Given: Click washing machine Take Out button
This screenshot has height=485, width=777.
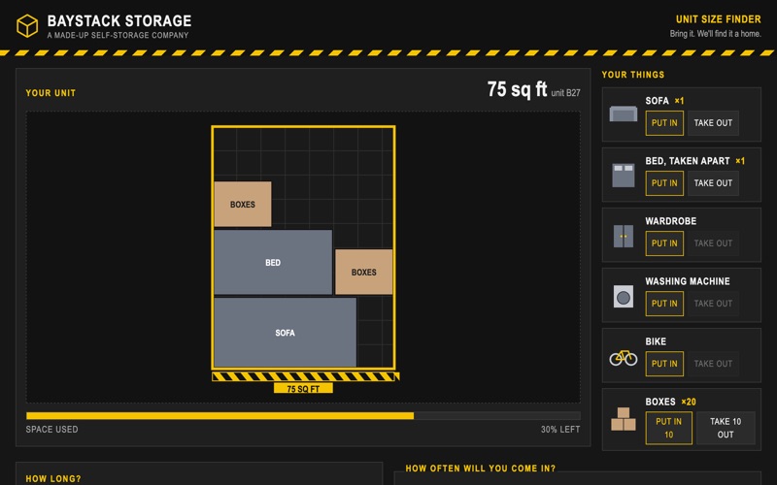Looking at the screenshot, I should click(x=713, y=304).
